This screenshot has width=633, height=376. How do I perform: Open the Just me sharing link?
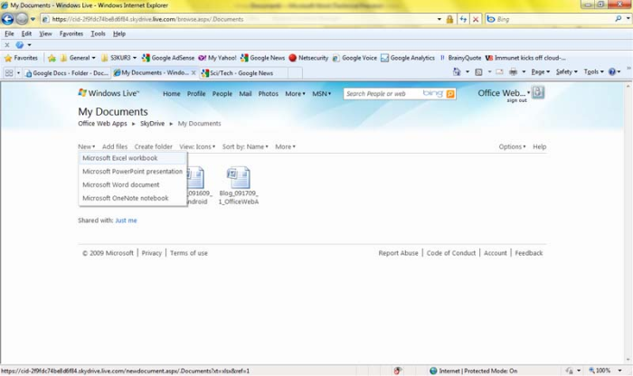point(126,221)
